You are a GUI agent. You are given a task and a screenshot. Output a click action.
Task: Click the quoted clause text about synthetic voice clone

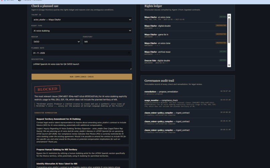[80, 105]
